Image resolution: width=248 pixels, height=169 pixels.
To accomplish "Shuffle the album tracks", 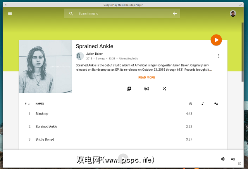I will click(x=164, y=89).
